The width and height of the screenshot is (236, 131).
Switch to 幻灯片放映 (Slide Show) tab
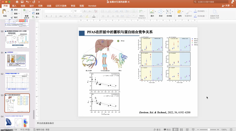click(x=61, y=6)
